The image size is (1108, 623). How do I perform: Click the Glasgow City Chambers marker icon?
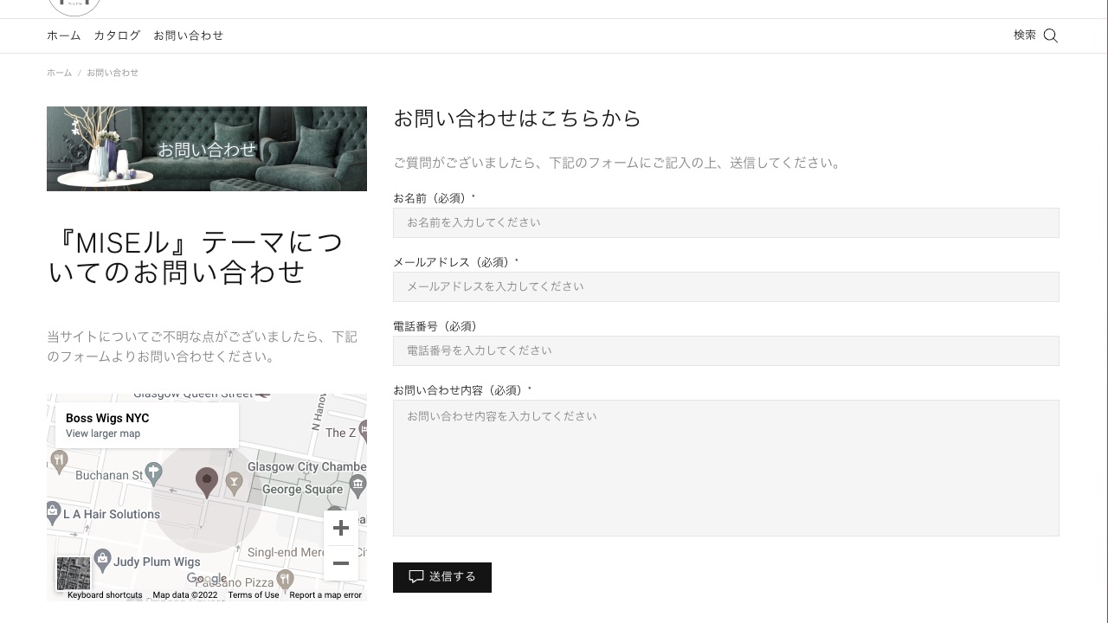coord(358,485)
